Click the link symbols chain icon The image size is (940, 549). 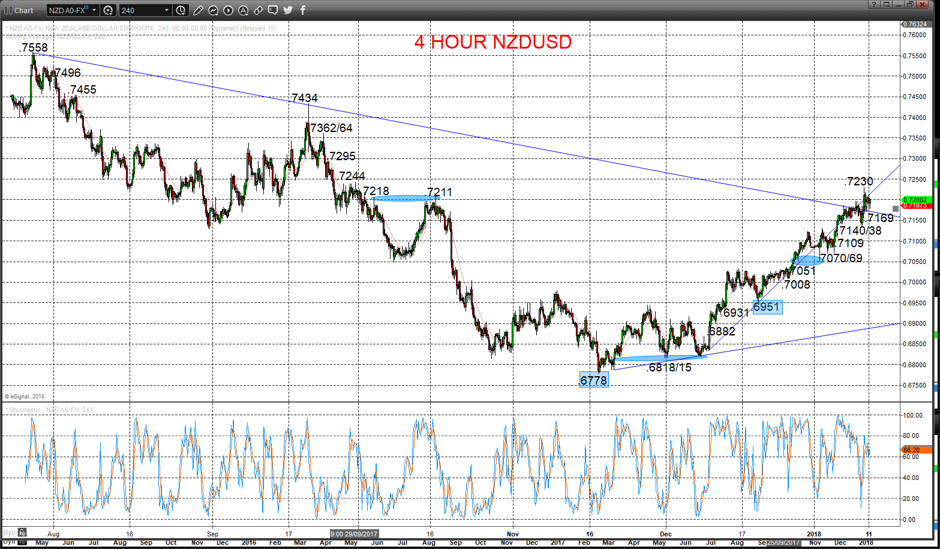tap(258, 10)
